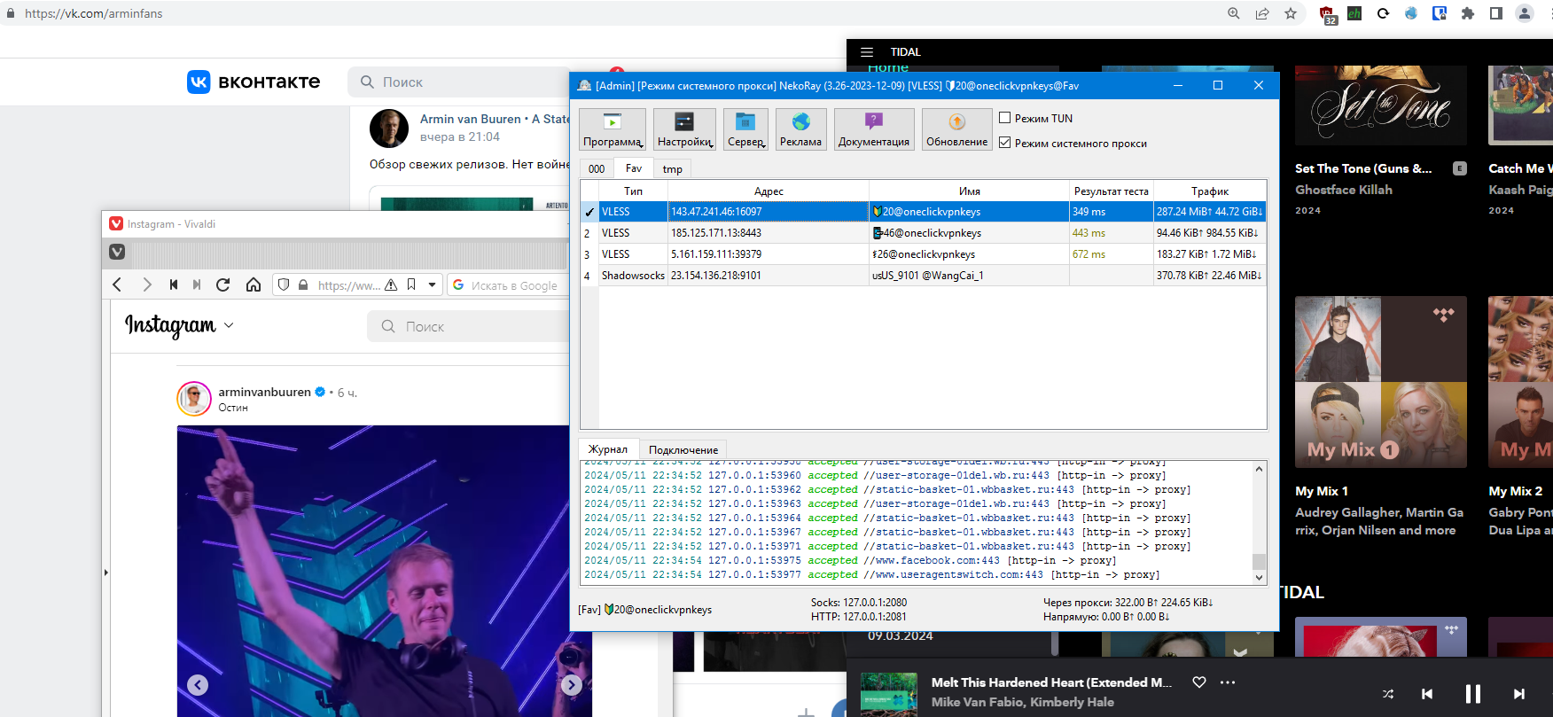The height and width of the screenshot is (717, 1553).
Task: Click the log scrollbar down arrow
Action: click(1259, 577)
